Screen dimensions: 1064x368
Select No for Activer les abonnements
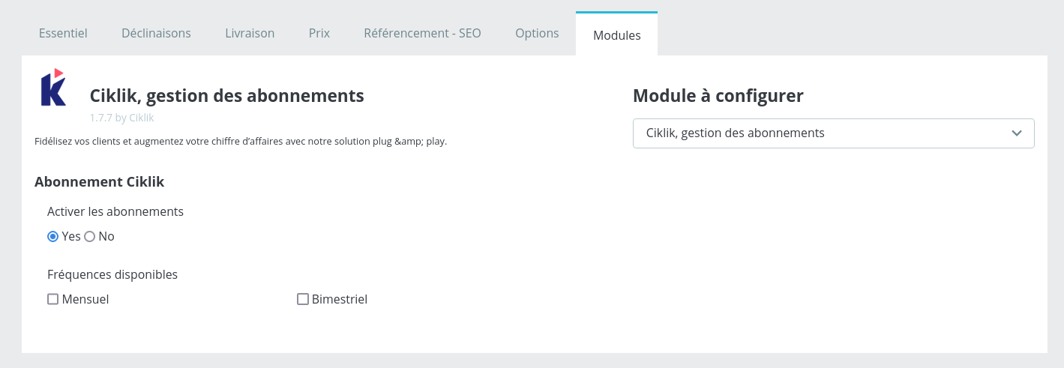click(x=89, y=236)
